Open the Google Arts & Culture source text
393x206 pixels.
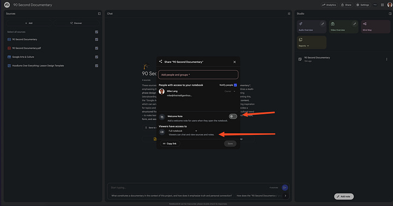pos(23,57)
